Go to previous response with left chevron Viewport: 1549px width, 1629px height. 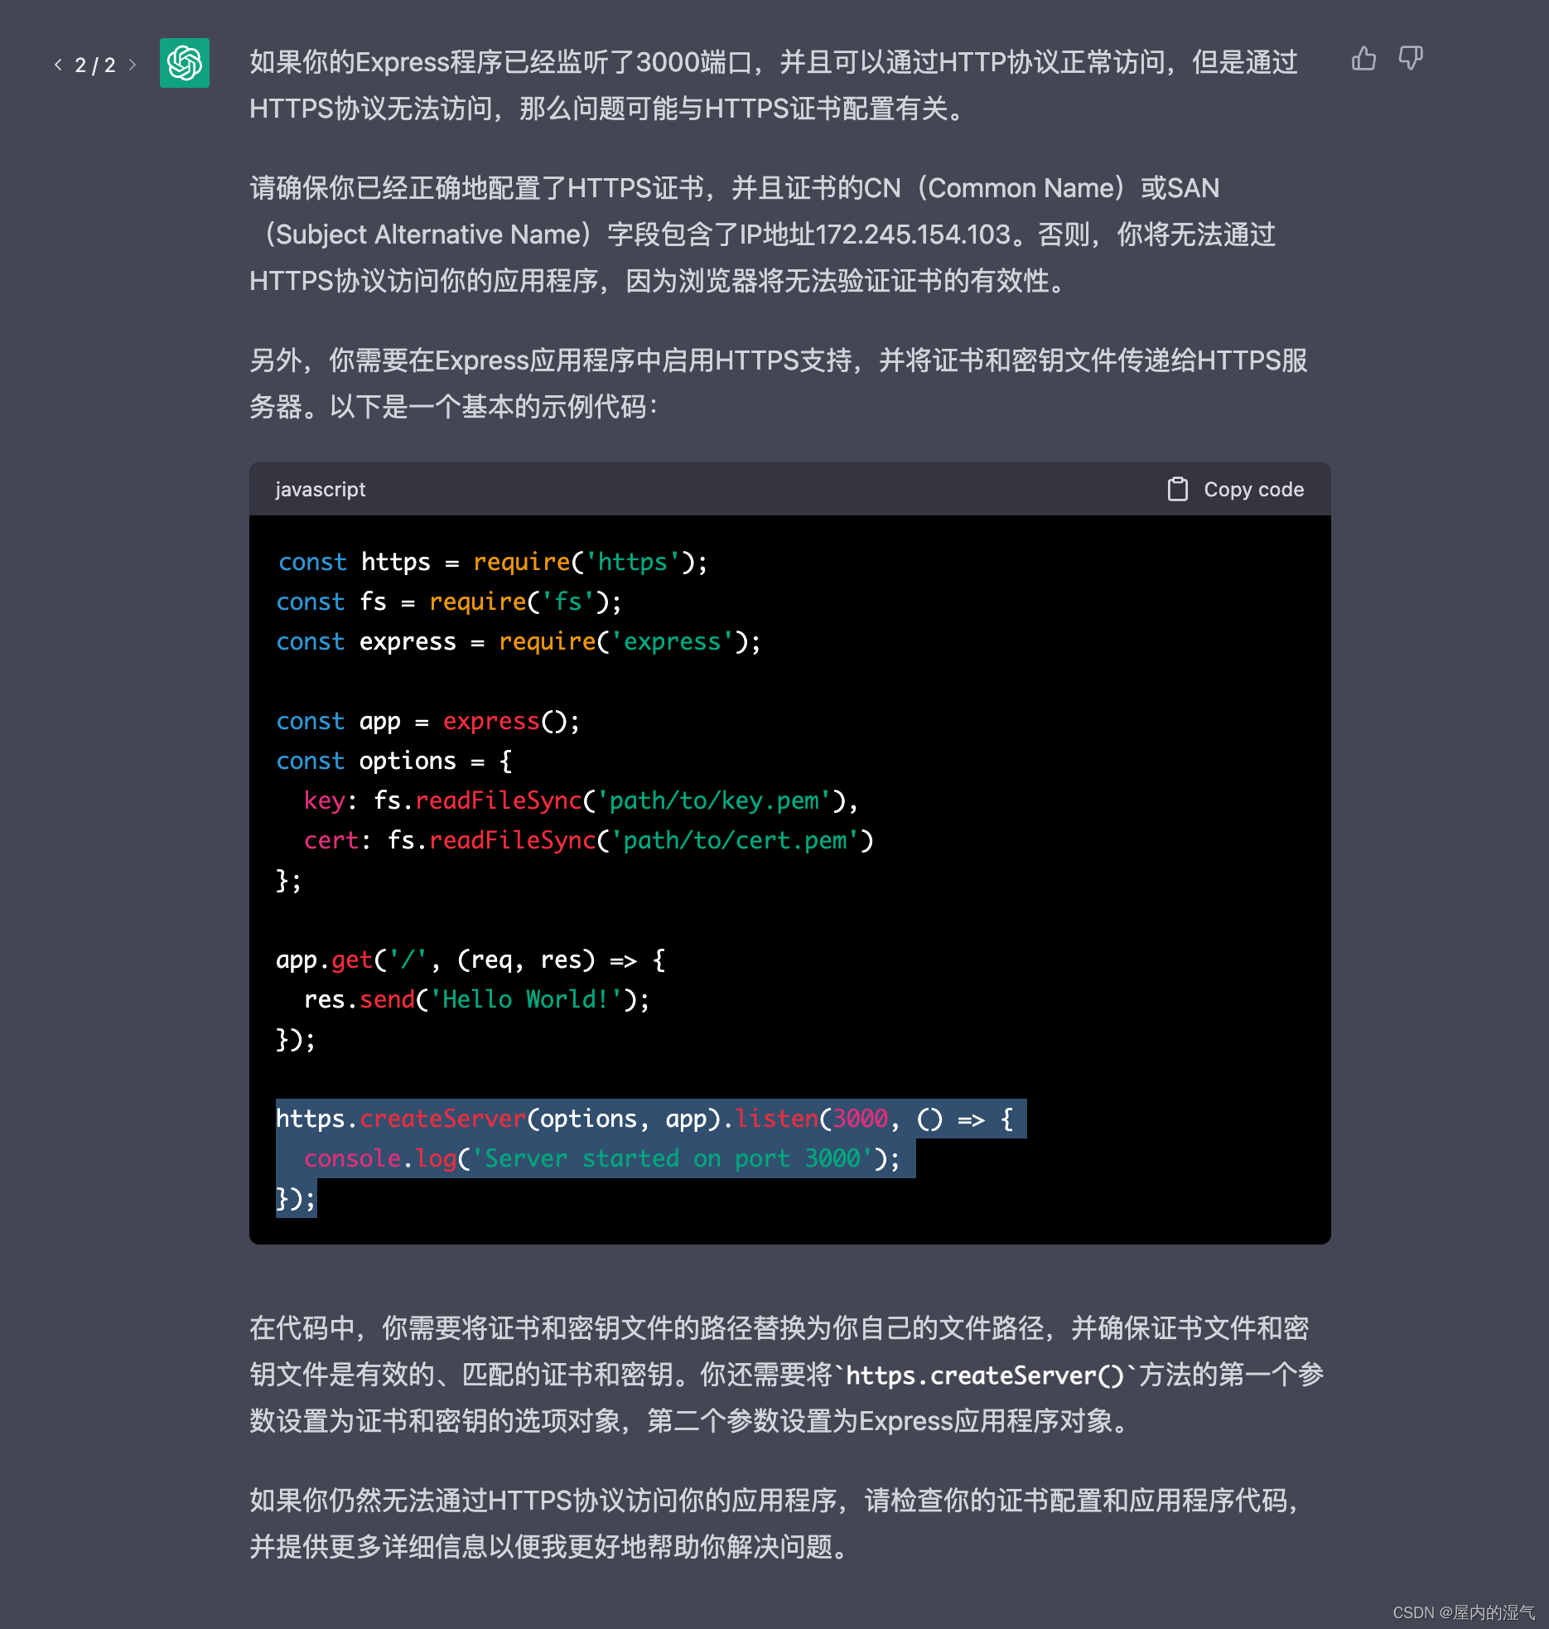(58, 65)
